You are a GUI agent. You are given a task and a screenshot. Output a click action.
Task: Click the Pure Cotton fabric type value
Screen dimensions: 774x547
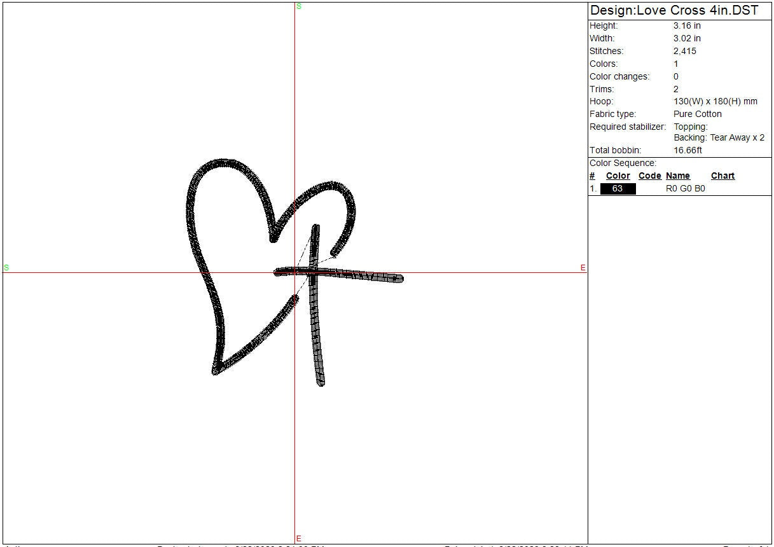click(x=698, y=114)
